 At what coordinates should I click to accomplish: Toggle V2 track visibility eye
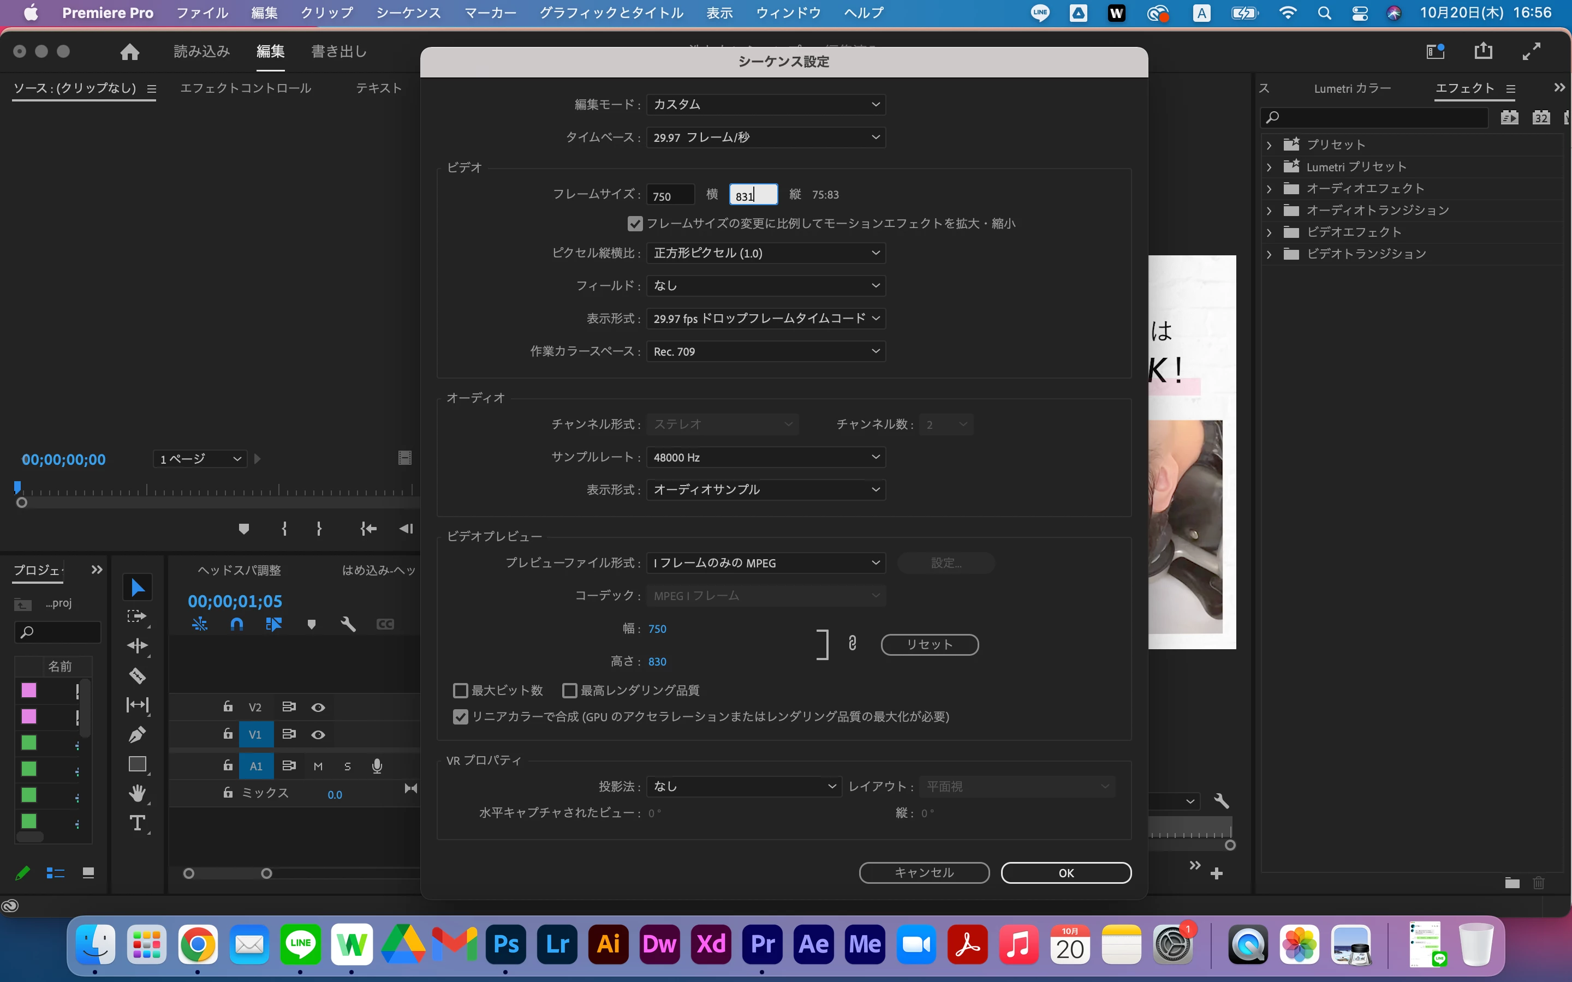318,707
